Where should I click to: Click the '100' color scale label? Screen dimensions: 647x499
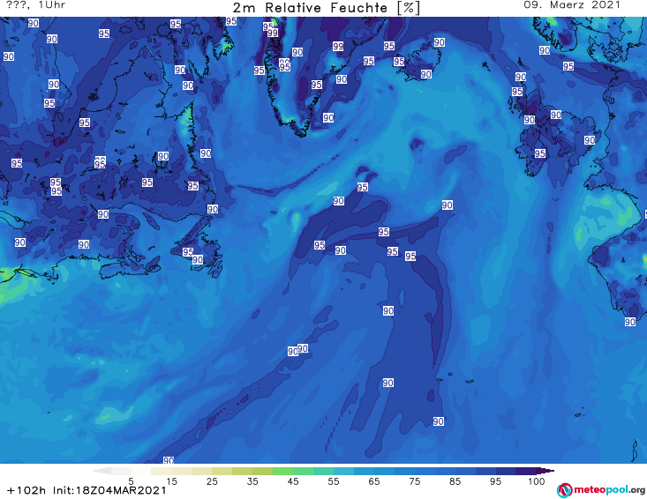(537, 481)
